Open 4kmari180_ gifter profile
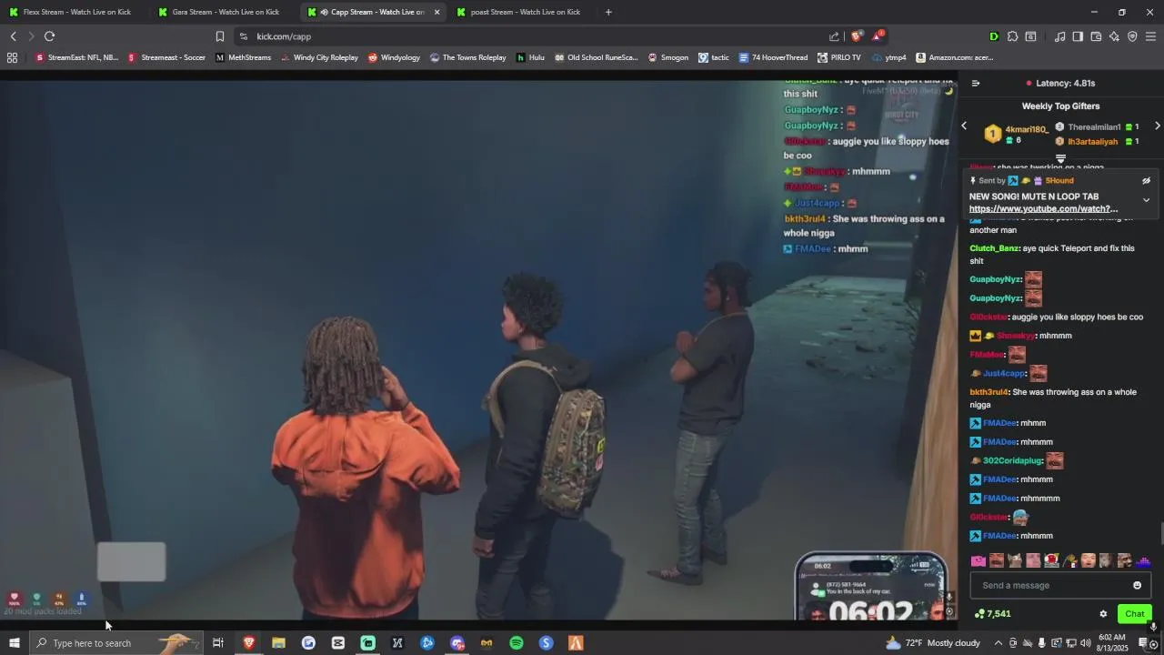Image resolution: width=1164 pixels, height=655 pixels. 1026,130
